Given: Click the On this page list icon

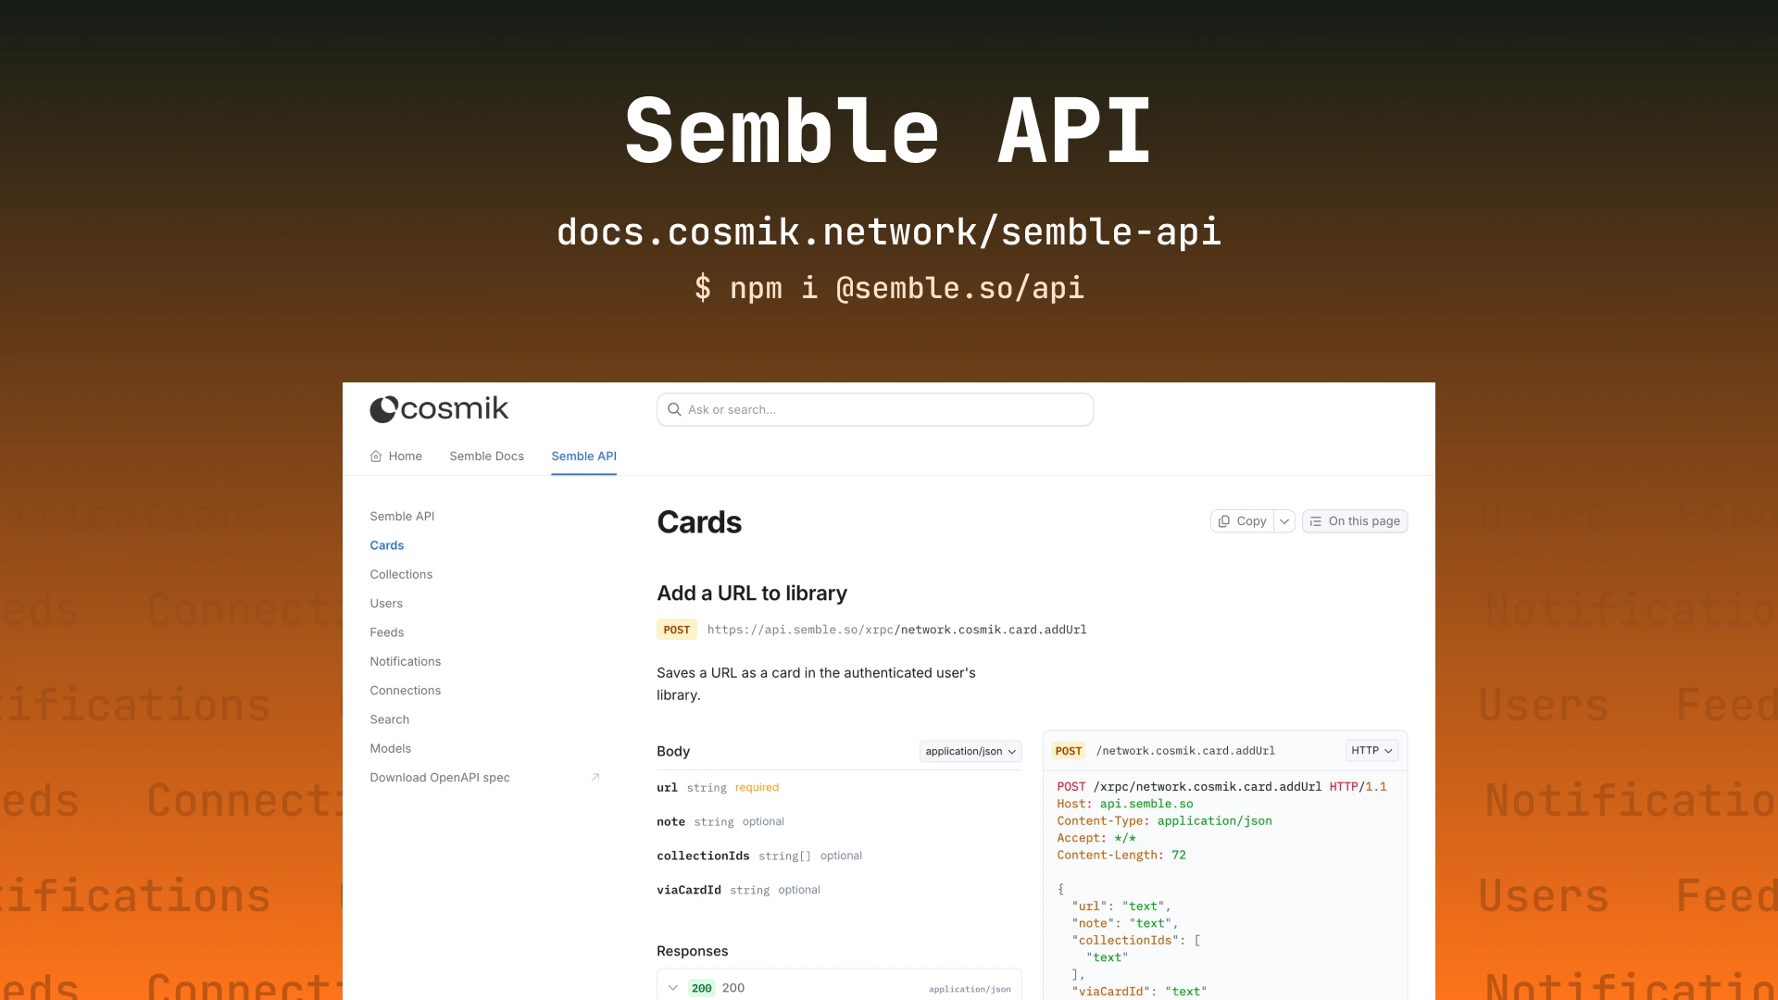Looking at the screenshot, I should 1316,521.
